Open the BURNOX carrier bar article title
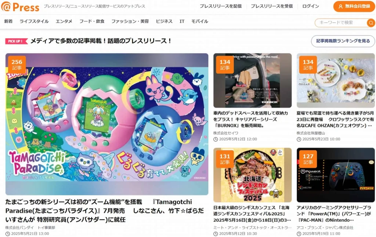Screen dimensions: 376x237 [x=250, y=119]
